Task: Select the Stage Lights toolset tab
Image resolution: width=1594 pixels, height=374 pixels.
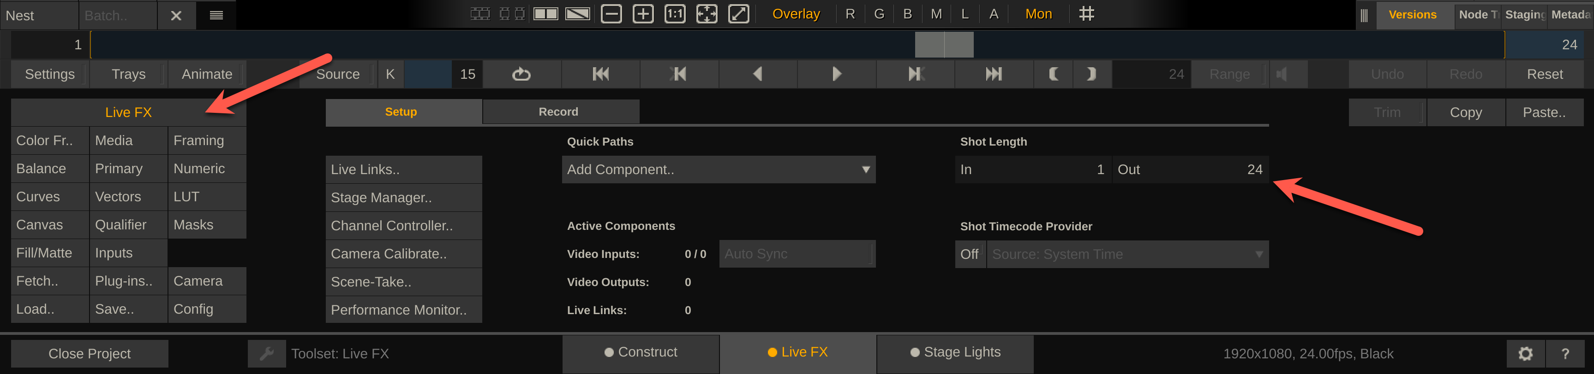Action: coord(955,352)
